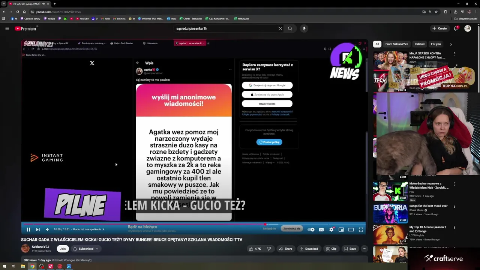Save video to playlist
Viewport: 480px width, 270px height.
coord(350,249)
